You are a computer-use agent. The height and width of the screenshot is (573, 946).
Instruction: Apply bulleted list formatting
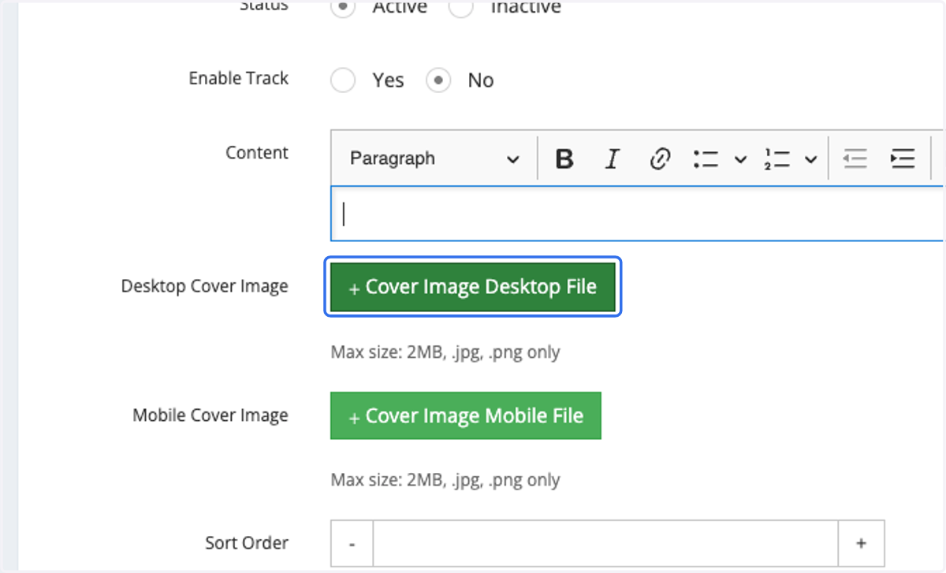pyautogui.click(x=706, y=158)
